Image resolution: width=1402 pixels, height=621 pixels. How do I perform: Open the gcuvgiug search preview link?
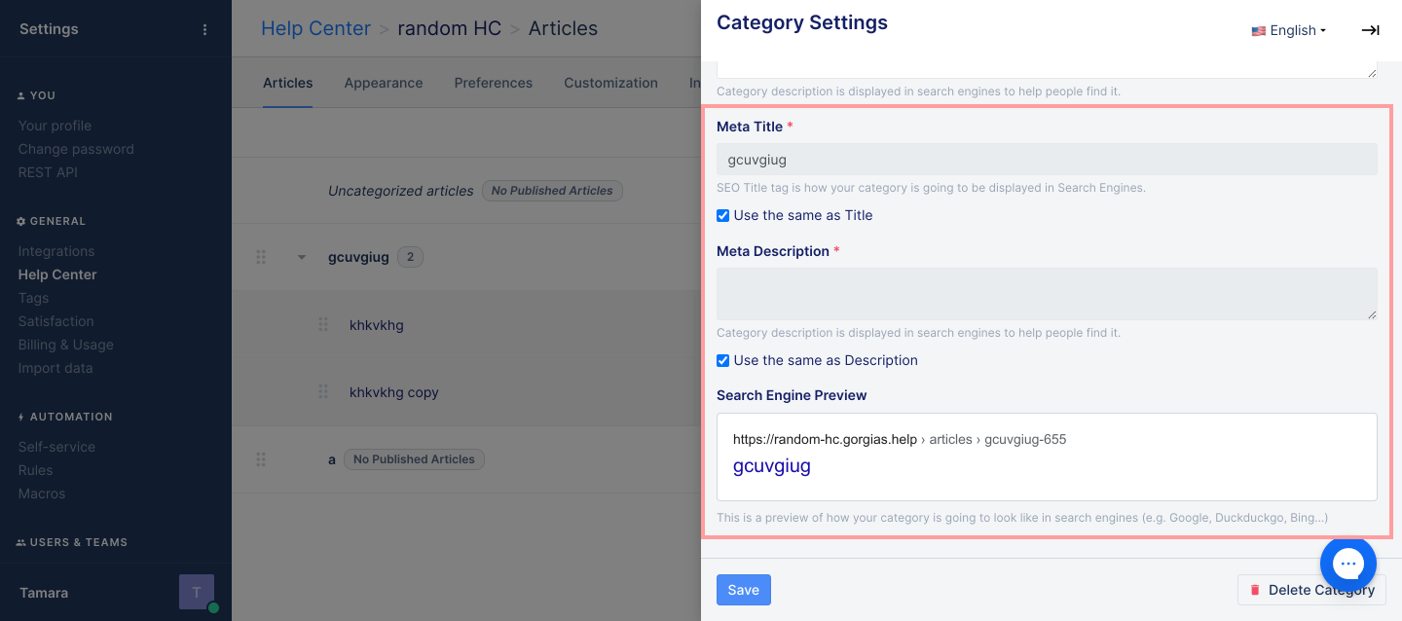[x=771, y=465]
